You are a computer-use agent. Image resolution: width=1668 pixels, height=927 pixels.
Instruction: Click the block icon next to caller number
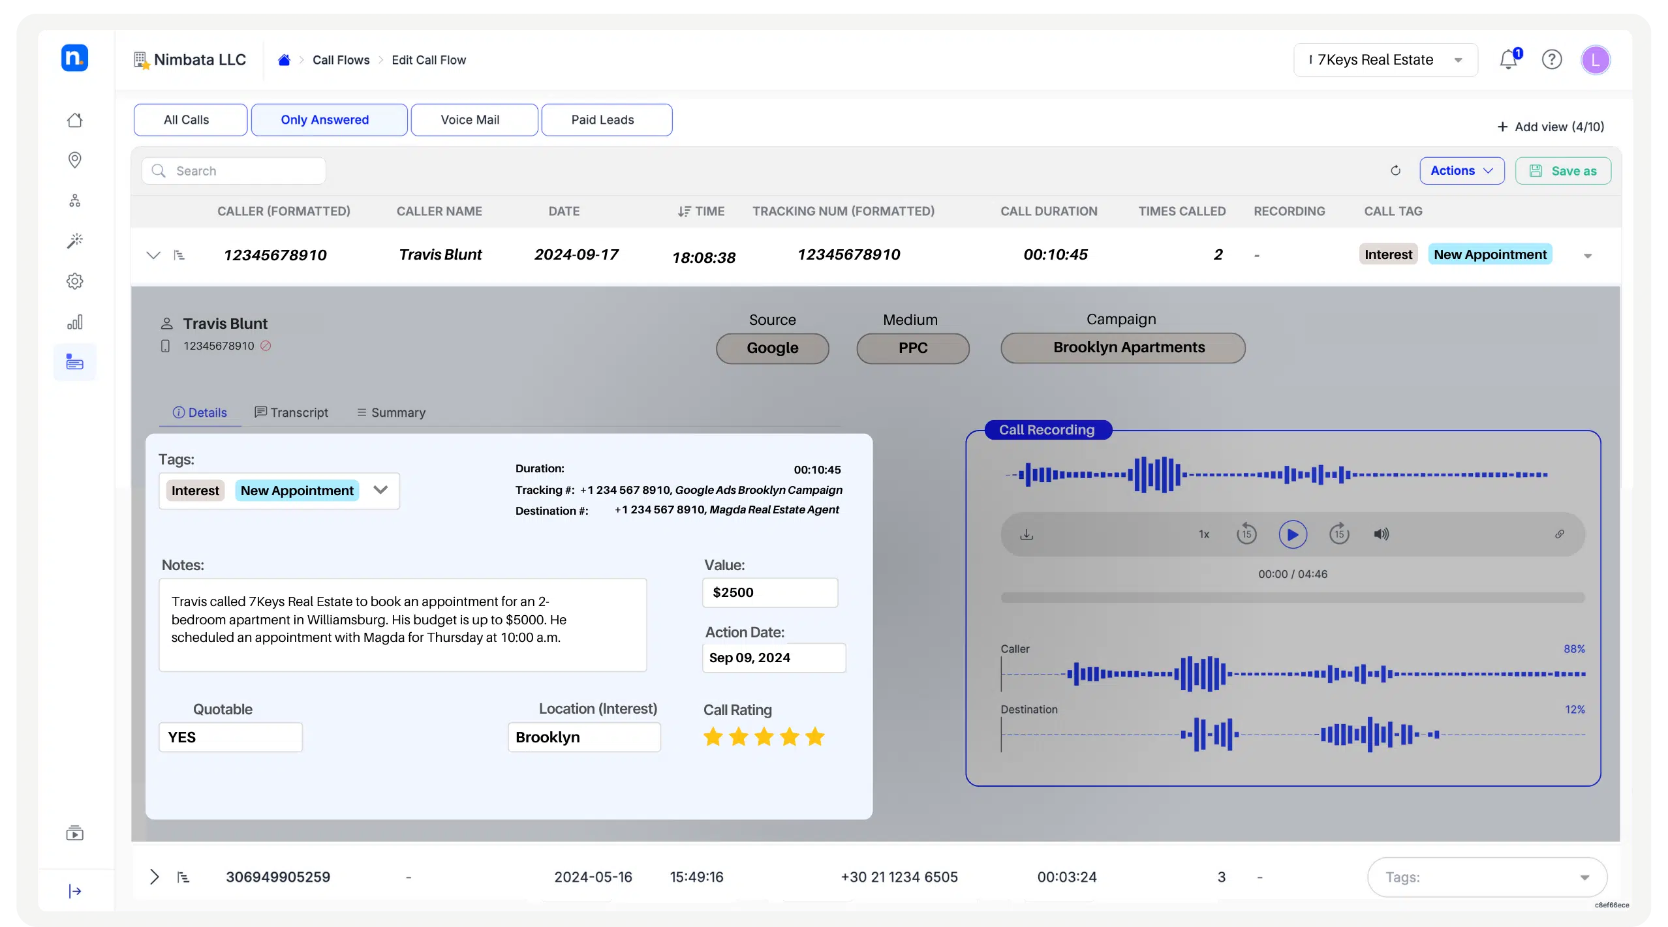click(x=266, y=346)
